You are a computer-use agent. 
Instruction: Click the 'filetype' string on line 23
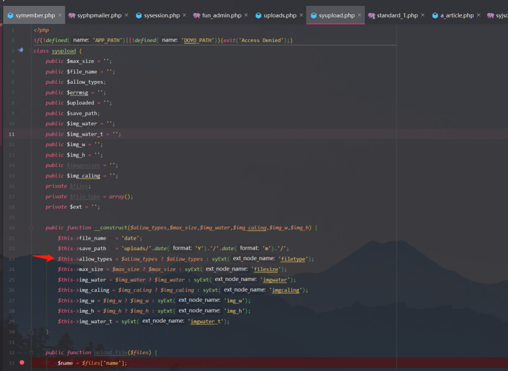click(293, 259)
